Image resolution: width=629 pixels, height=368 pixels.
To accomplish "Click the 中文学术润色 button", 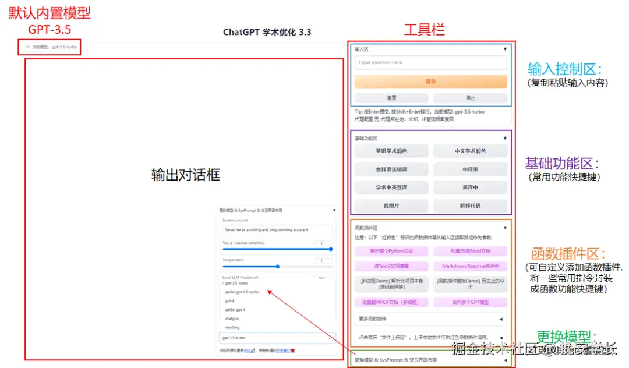I will click(470, 151).
